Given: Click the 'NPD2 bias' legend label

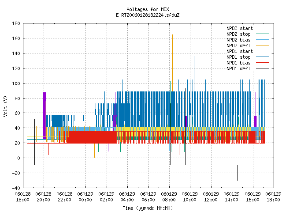Looking at the screenshot, I should coord(238,40).
